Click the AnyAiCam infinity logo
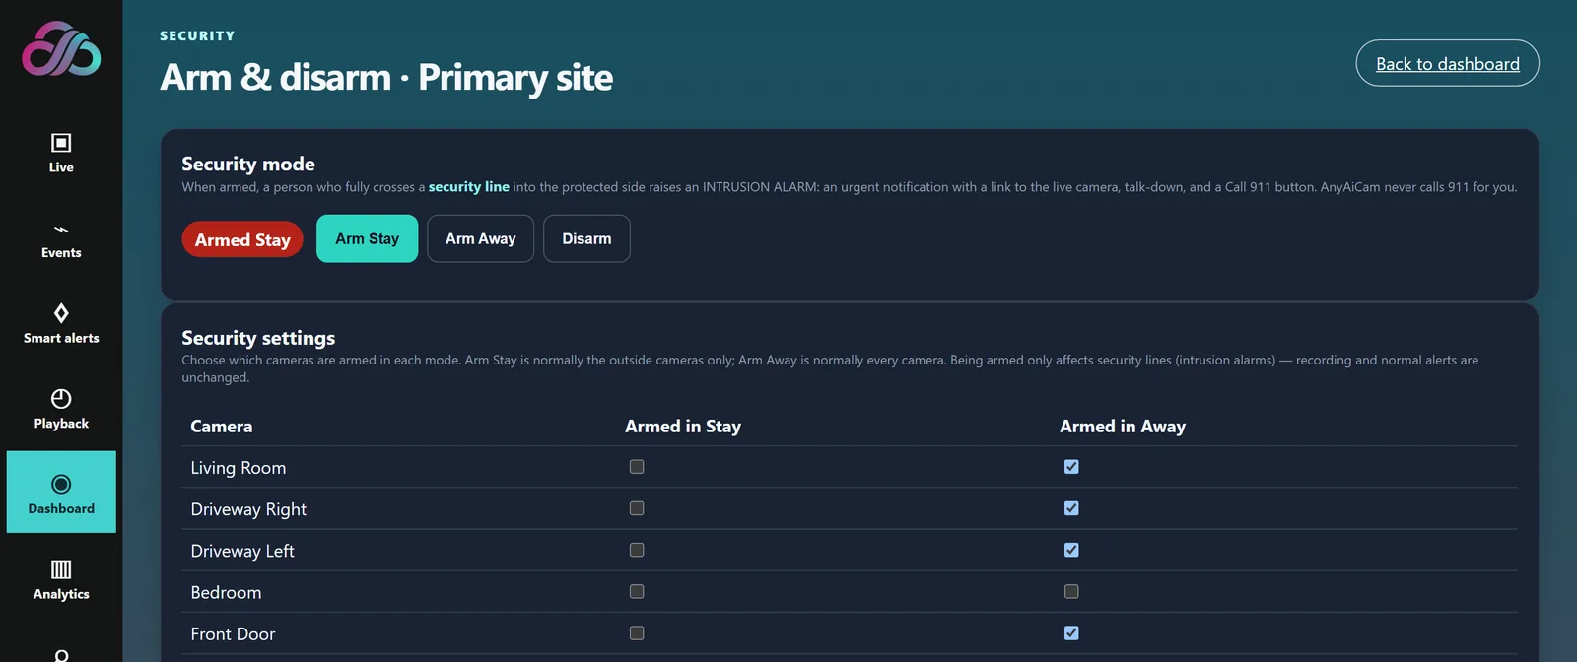The image size is (1577, 662). [61, 48]
